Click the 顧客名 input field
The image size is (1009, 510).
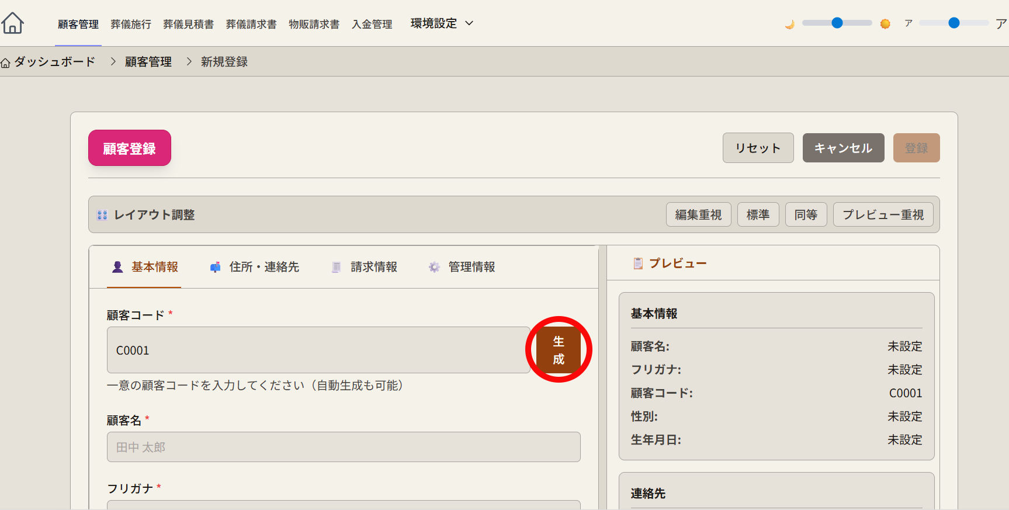point(344,447)
